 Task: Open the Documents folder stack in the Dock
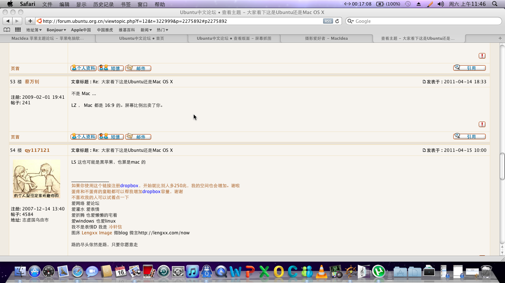click(x=415, y=272)
